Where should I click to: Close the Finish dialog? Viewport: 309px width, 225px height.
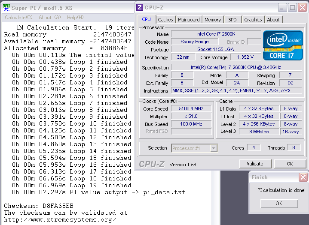[303, 177]
